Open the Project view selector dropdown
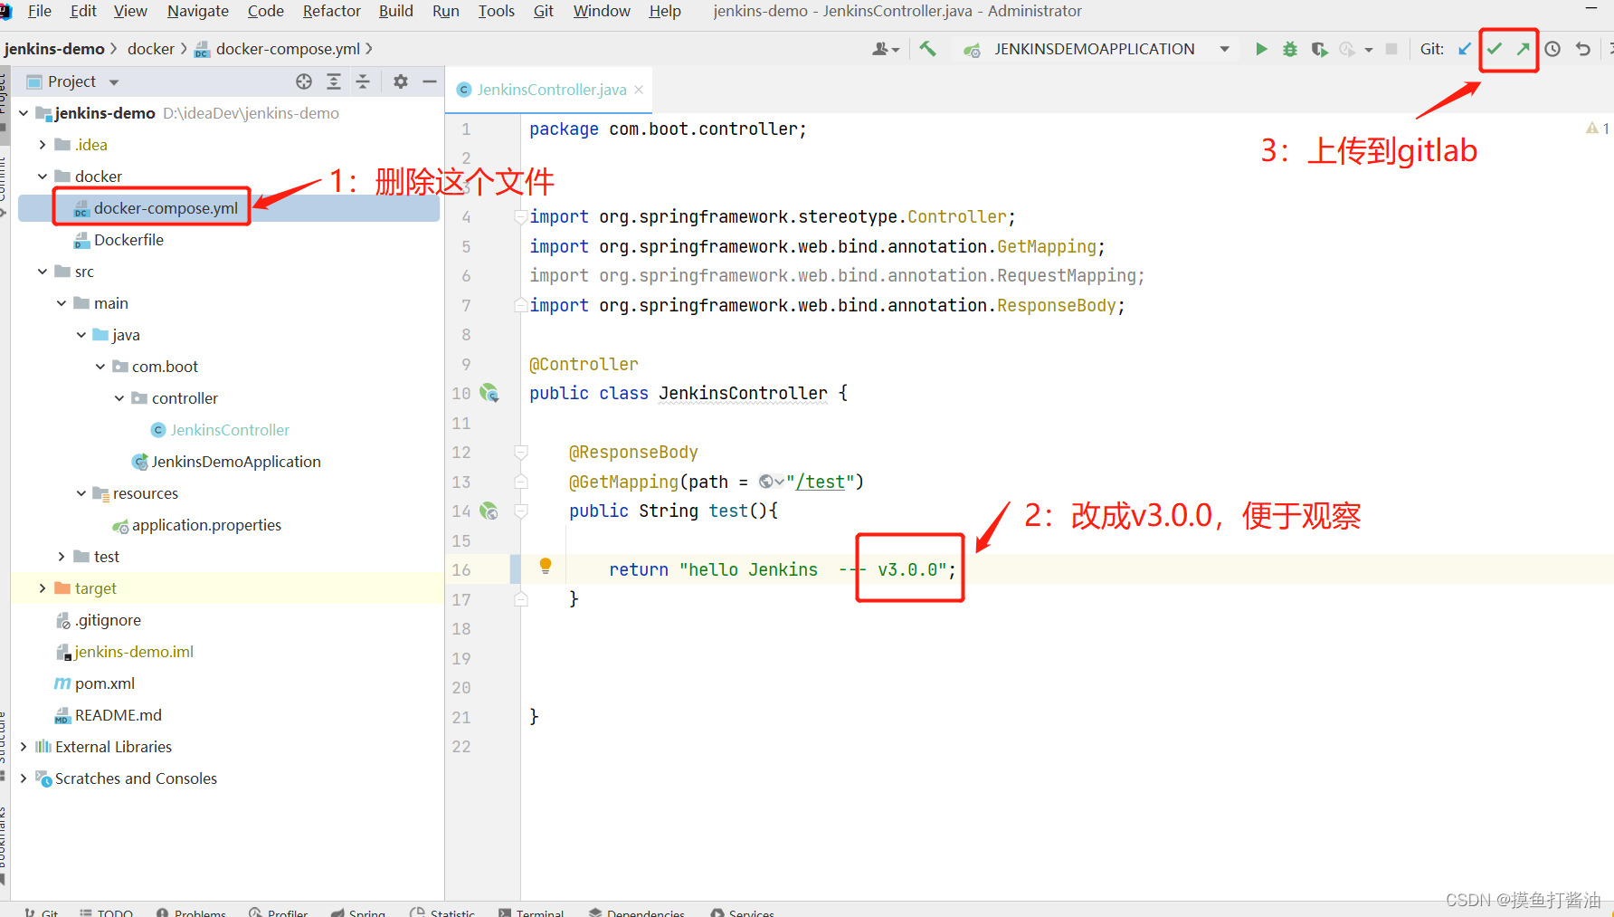Viewport: 1614px width, 917px height. (x=114, y=81)
